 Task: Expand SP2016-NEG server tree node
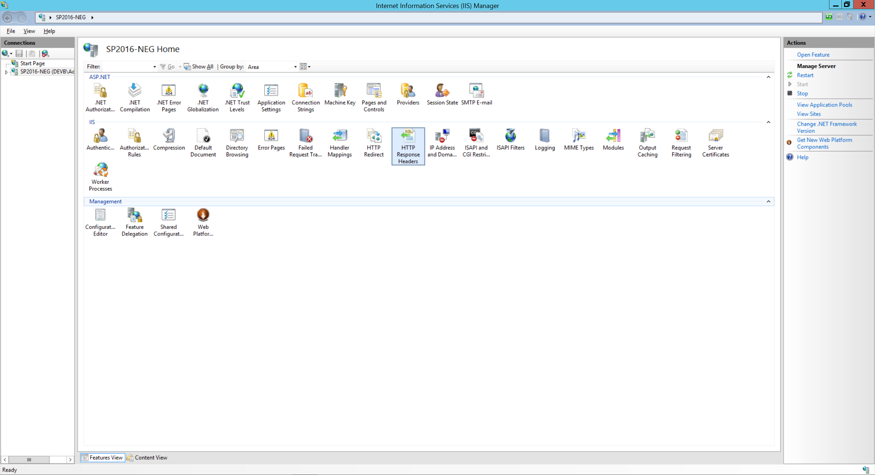pyautogui.click(x=6, y=72)
